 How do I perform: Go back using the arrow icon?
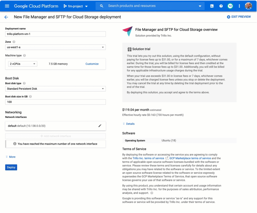point(6,17)
